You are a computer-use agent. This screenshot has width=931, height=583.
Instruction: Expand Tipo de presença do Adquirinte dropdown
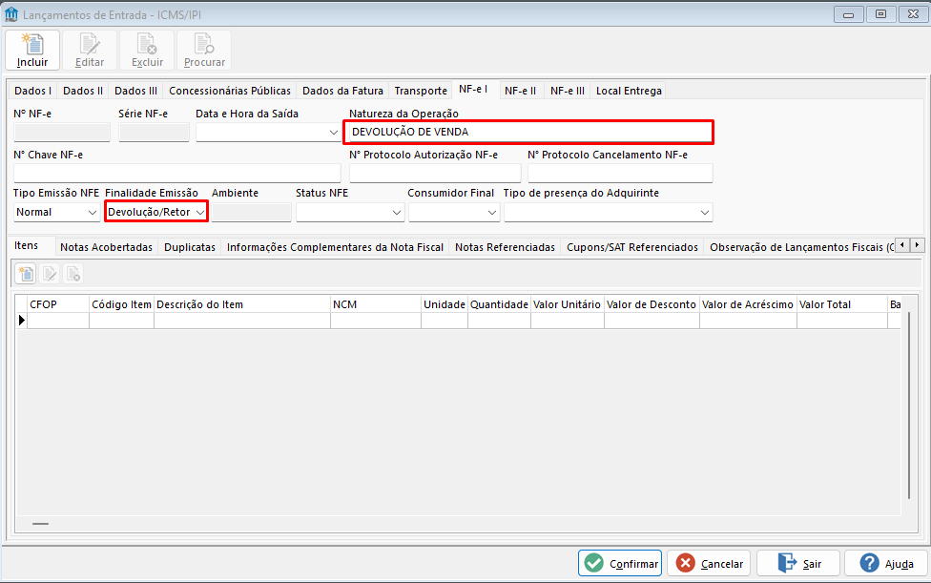click(704, 212)
